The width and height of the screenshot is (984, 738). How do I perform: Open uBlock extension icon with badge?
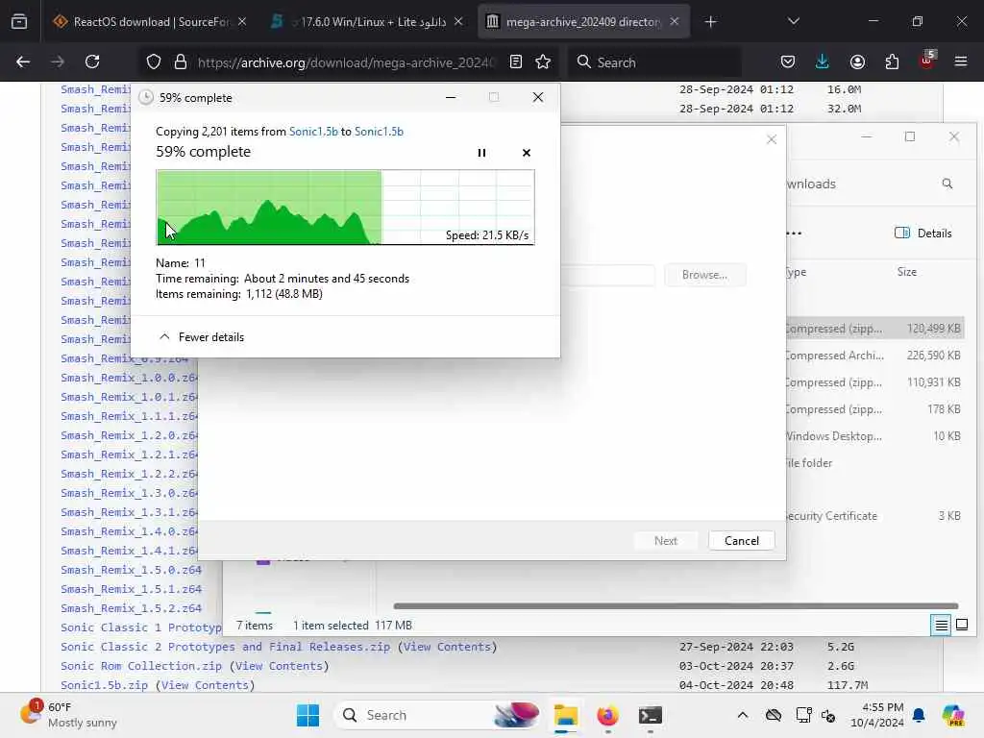(x=927, y=61)
